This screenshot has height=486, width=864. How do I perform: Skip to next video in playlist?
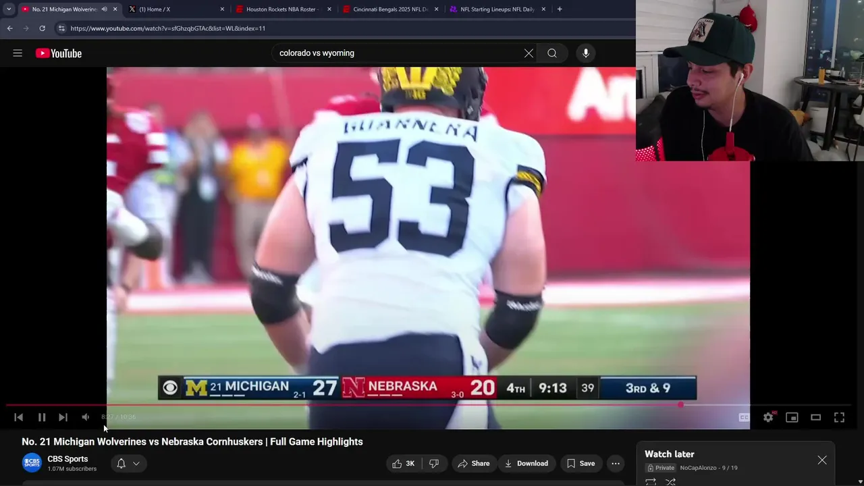tap(63, 417)
